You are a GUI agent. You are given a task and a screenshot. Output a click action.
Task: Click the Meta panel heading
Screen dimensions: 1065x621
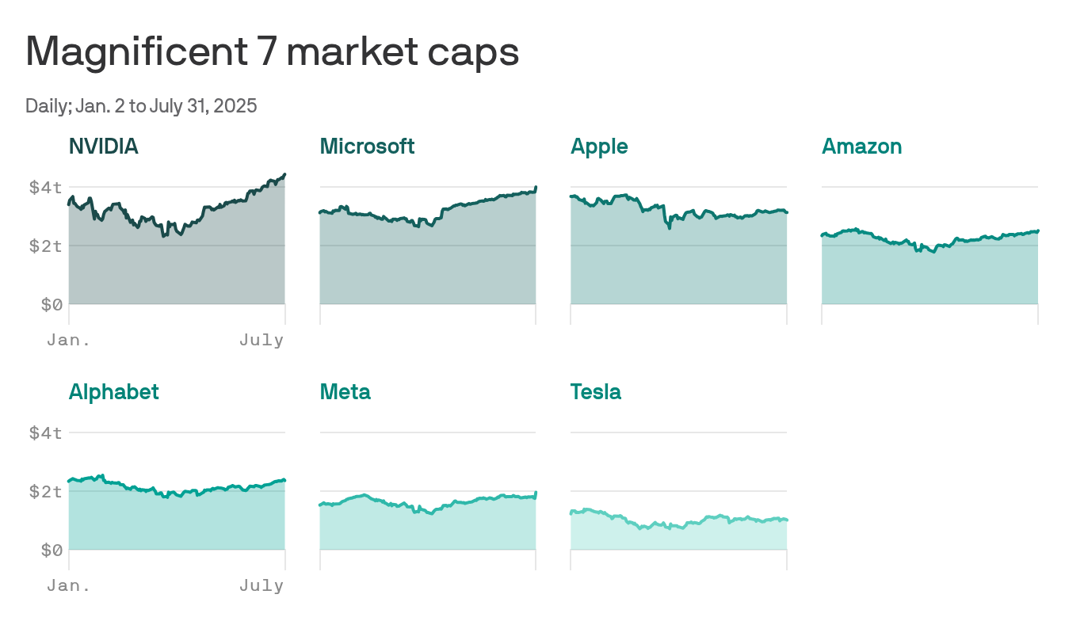point(345,392)
